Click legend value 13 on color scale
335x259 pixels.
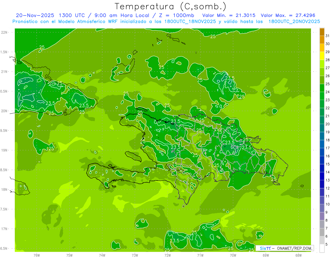(x=328, y=180)
